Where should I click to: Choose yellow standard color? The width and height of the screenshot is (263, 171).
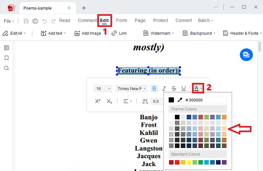point(189,162)
